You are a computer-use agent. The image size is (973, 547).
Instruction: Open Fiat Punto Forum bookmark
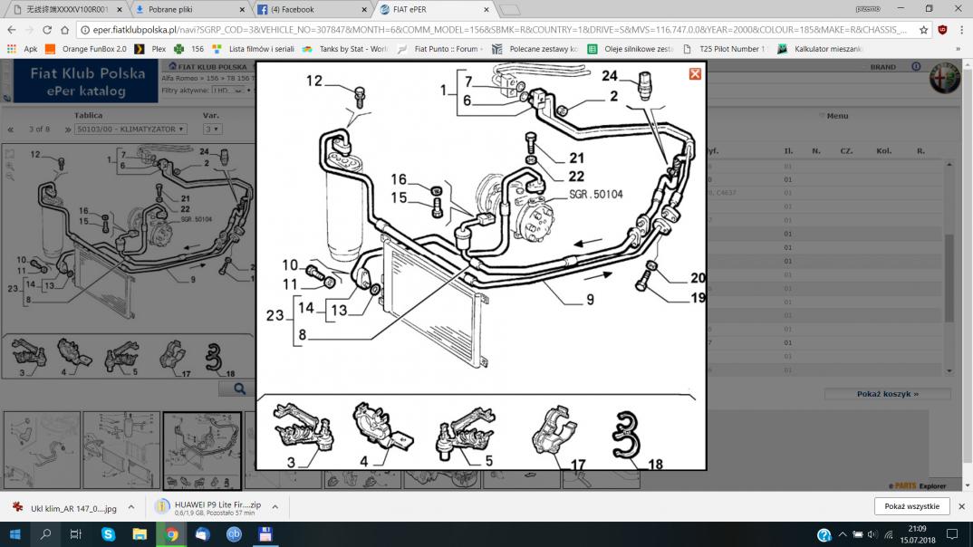coord(440,48)
